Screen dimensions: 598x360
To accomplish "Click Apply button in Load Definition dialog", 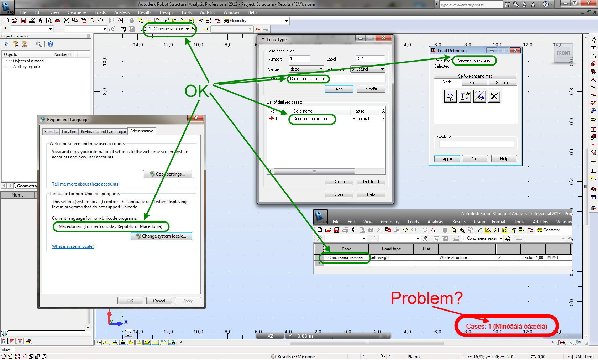I will point(447,159).
